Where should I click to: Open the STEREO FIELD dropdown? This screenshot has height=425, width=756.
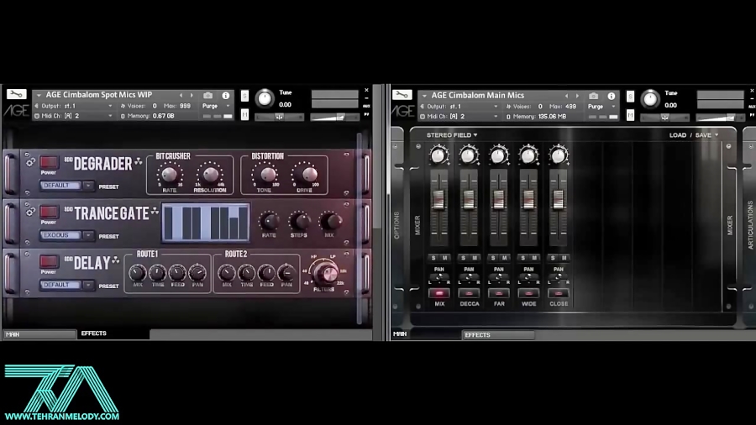coord(452,135)
